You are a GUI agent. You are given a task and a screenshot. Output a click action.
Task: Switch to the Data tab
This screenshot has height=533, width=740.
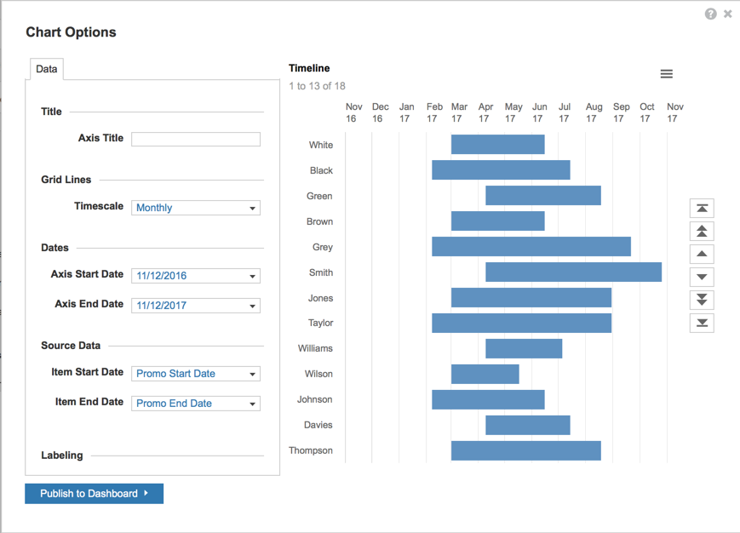click(x=47, y=69)
